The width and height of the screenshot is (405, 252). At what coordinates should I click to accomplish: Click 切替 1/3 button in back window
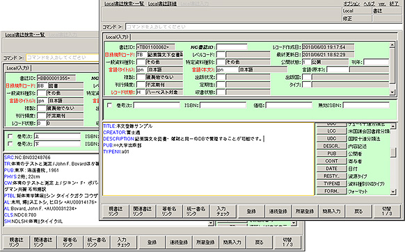tap(287, 242)
